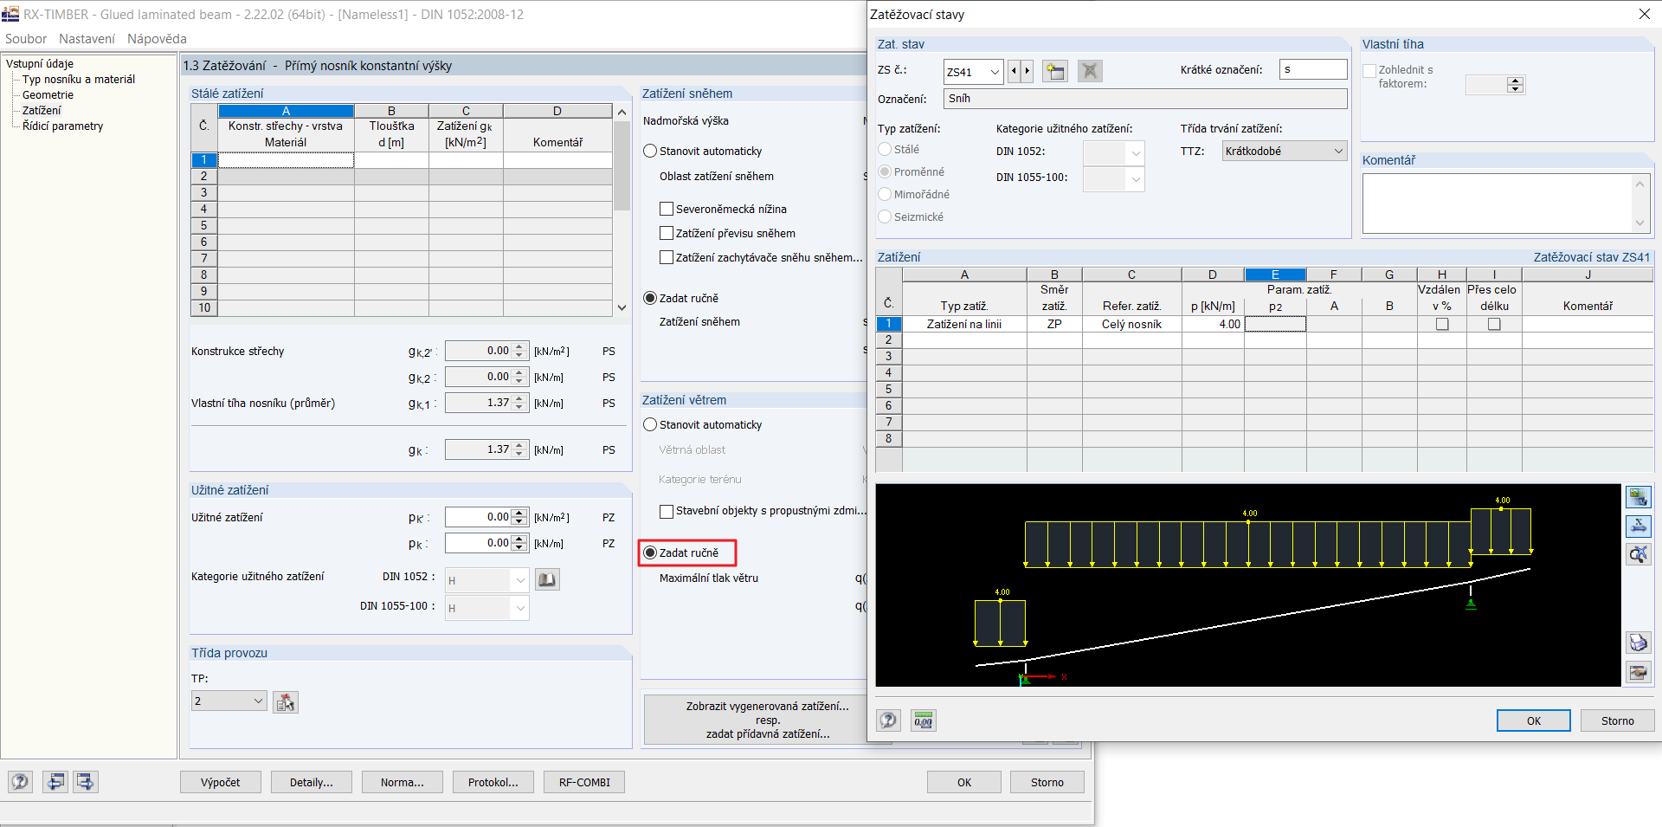
Task: Open the Soubor menu
Action: (x=26, y=39)
